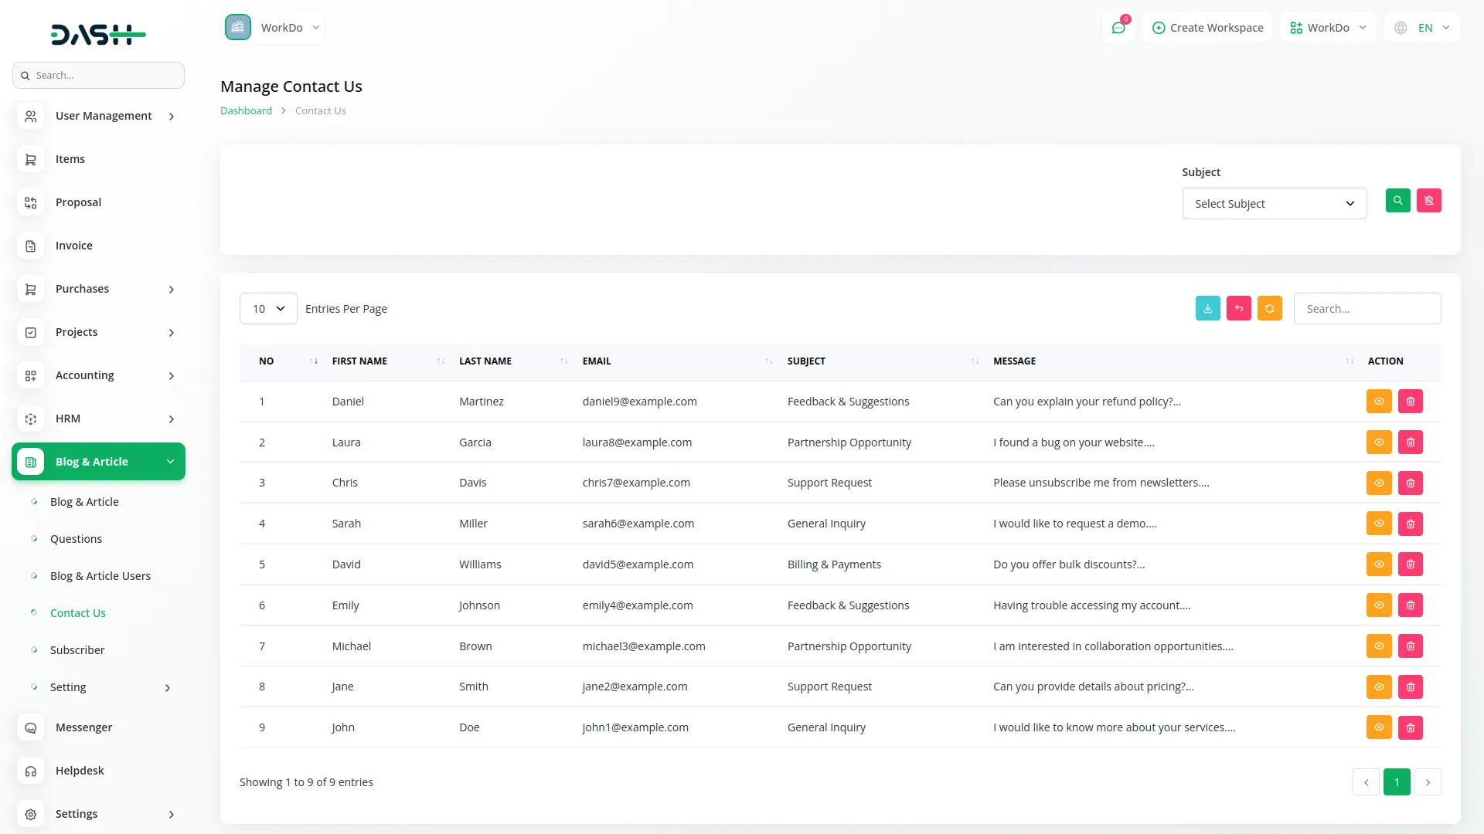Click the pink undo icon above table
The width and height of the screenshot is (1484, 834).
[x=1238, y=308]
